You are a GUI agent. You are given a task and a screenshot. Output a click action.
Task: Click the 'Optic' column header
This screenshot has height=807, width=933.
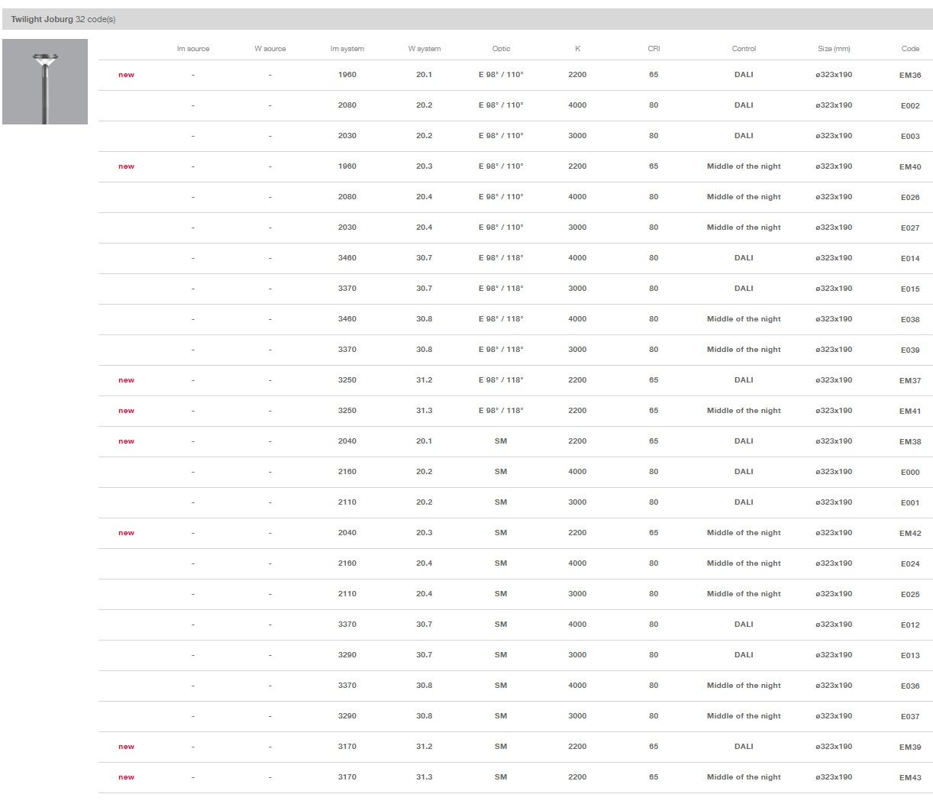(501, 49)
